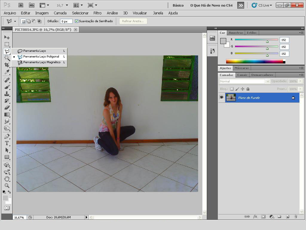306x230 pixels.
Task: Select the Gradient tool
Action: tap(7, 114)
